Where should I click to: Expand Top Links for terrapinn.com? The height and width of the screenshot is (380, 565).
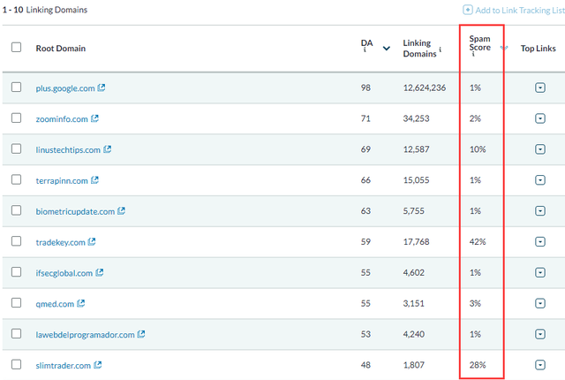click(x=540, y=180)
